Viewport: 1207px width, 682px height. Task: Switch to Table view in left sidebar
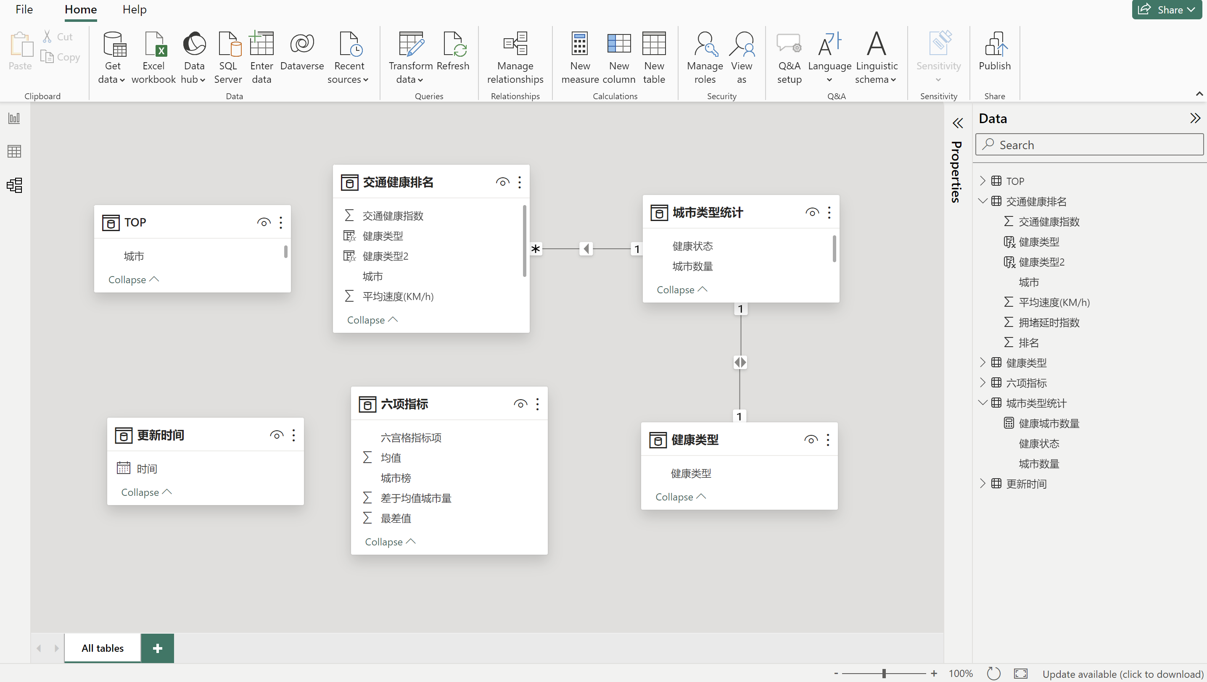(14, 151)
